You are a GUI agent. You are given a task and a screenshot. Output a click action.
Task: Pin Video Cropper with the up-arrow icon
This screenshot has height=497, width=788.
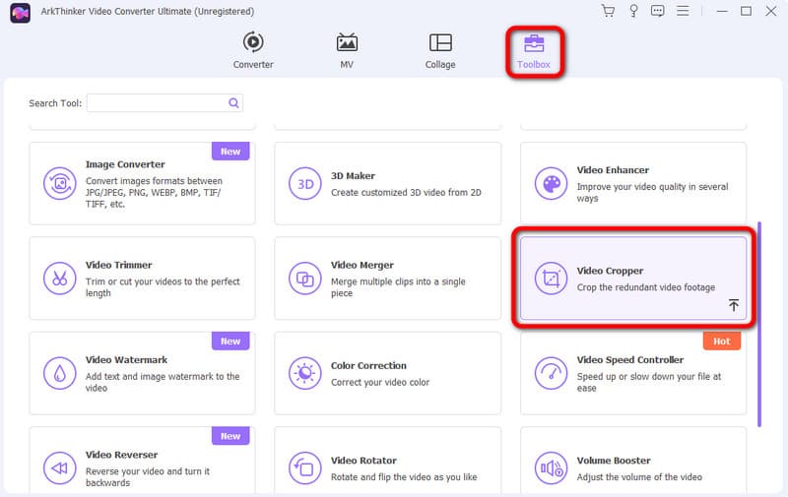(x=734, y=305)
